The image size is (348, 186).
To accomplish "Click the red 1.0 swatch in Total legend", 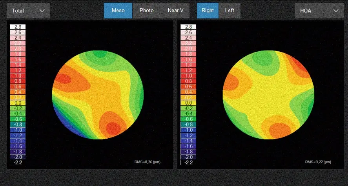I will pyautogui.click(x=18, y=76).
